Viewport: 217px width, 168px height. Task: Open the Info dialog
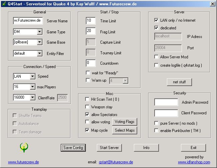146,148
